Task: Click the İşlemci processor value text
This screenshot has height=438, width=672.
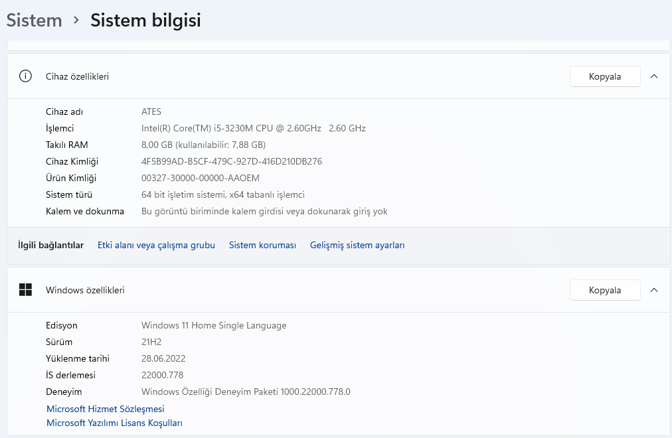Action: (254, 128)
